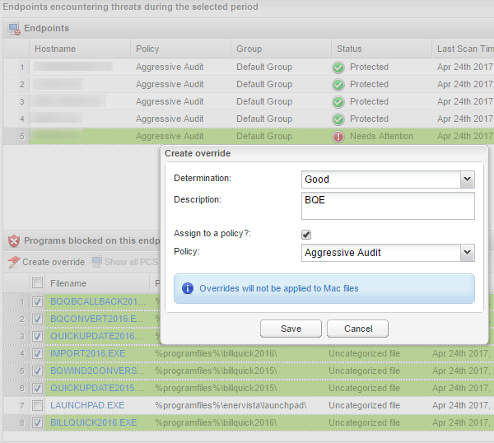Uncheck the IMPORT2016.EXE checkbox
Image resolution: width=494 pixels, height=443 pixels.
pos(38,354)
